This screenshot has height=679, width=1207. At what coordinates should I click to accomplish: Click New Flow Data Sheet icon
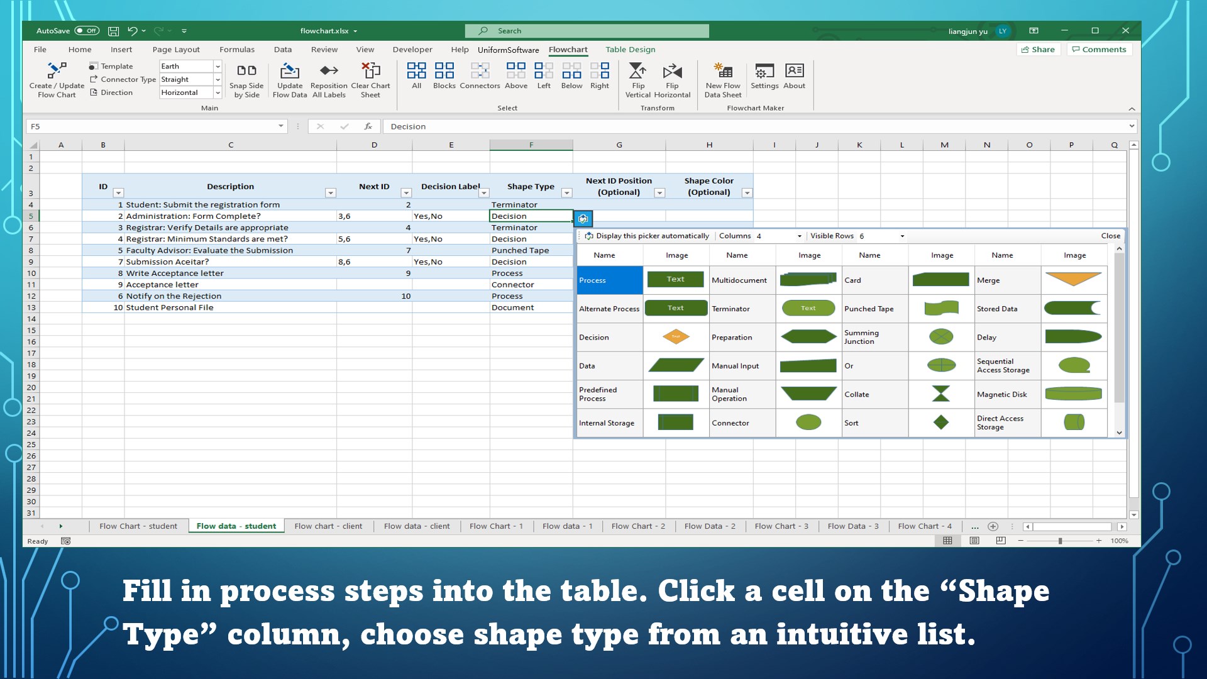[723, 79]
